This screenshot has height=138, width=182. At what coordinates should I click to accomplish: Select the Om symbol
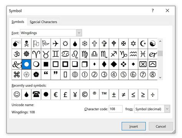17,54
